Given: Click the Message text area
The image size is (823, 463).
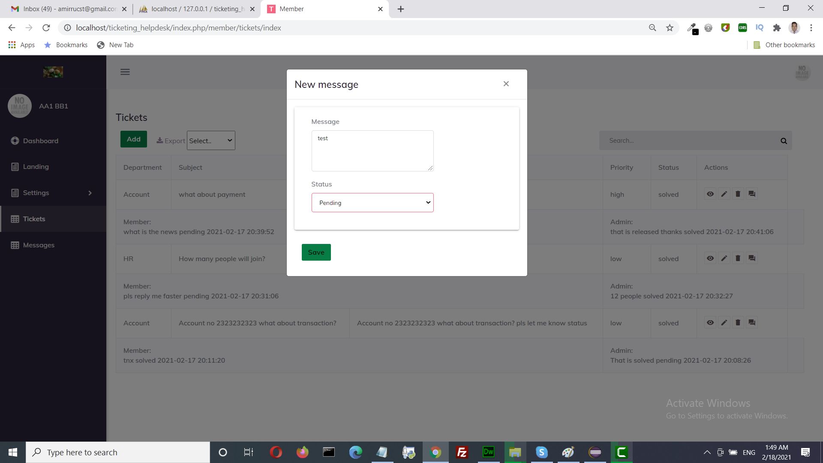Looking at the screenshot, I should coord(372,151).
